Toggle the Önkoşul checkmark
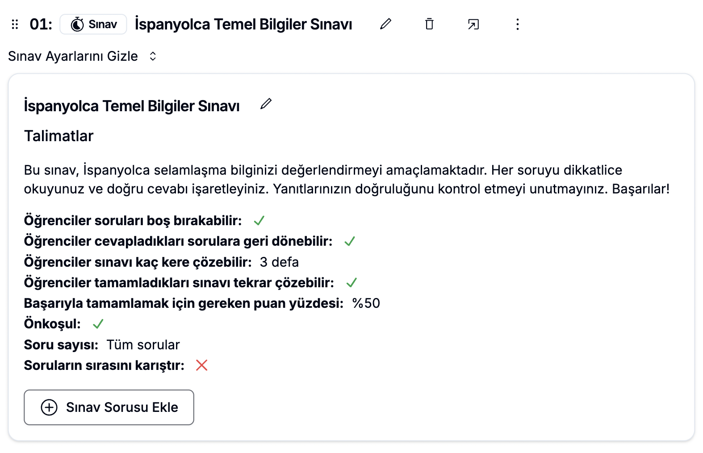This screenshot has height=453, width=703. (98, 324)
